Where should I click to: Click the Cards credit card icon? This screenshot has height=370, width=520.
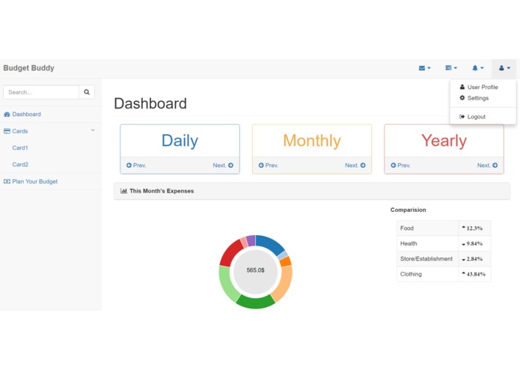click(x=7, y=131)
